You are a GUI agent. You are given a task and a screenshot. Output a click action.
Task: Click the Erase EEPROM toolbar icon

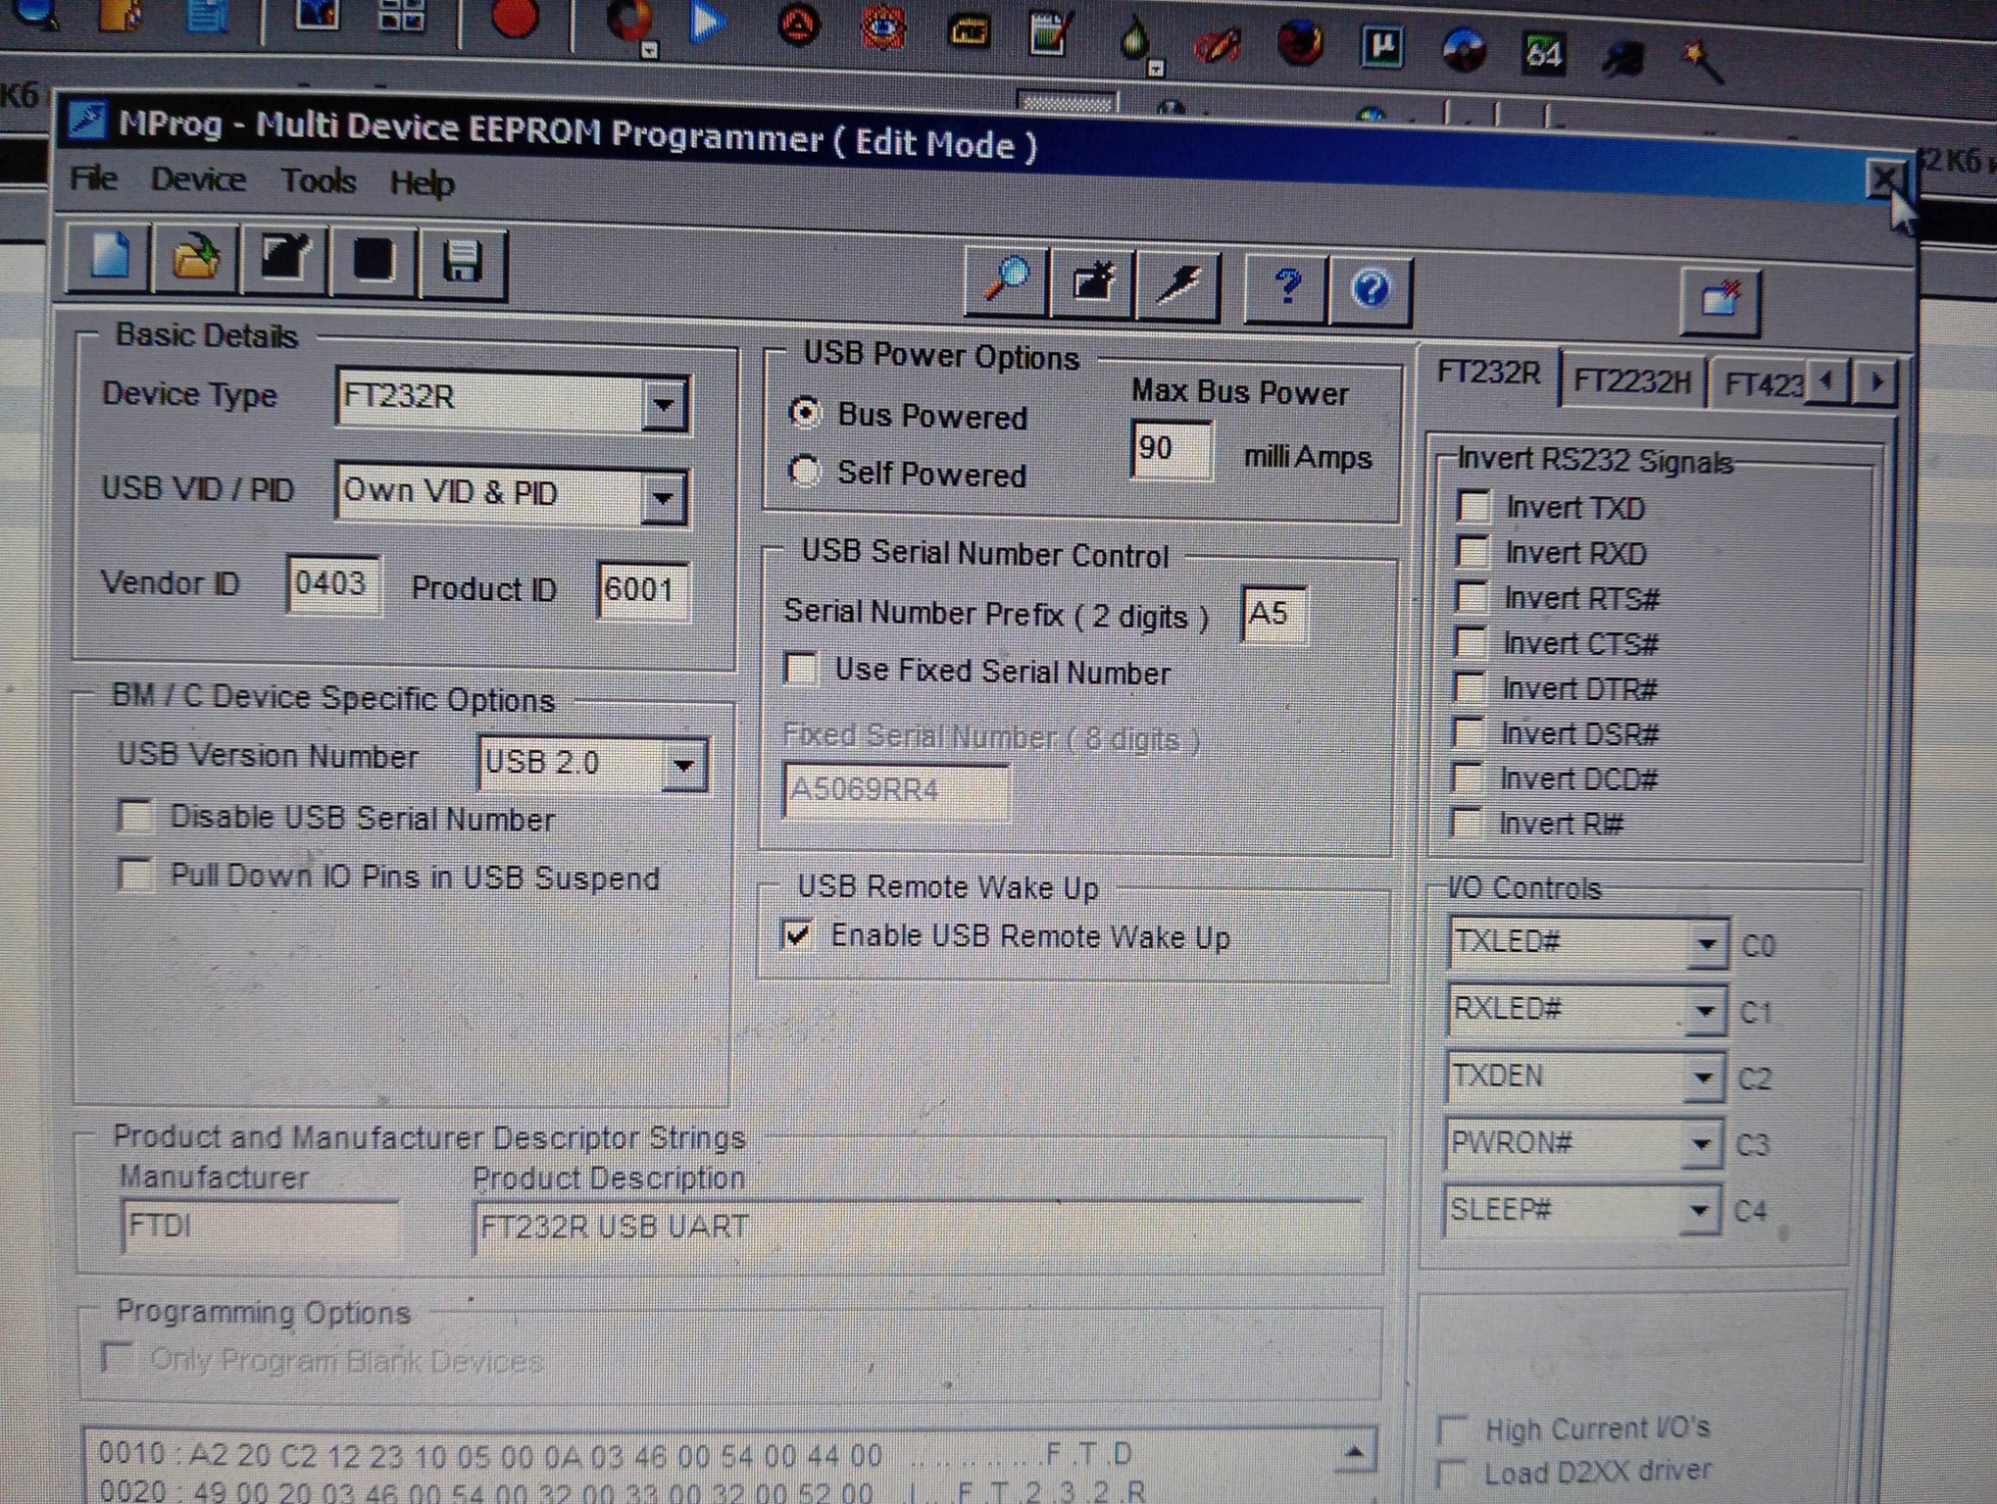tap(1092, 284)
